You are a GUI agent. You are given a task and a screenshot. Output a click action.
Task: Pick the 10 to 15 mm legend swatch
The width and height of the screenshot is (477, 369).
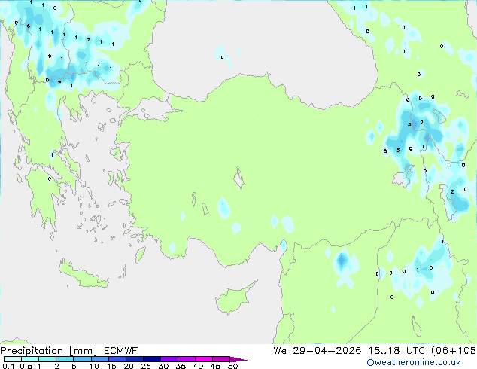(x=100, y=359)
